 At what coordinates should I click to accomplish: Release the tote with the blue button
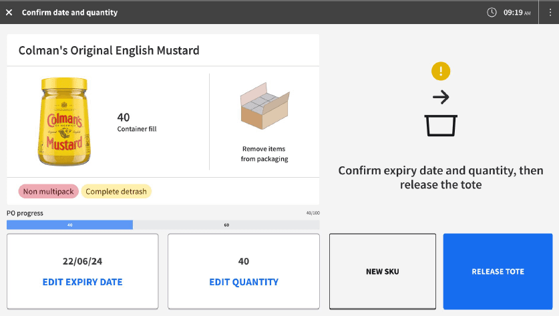click(498, 271)
